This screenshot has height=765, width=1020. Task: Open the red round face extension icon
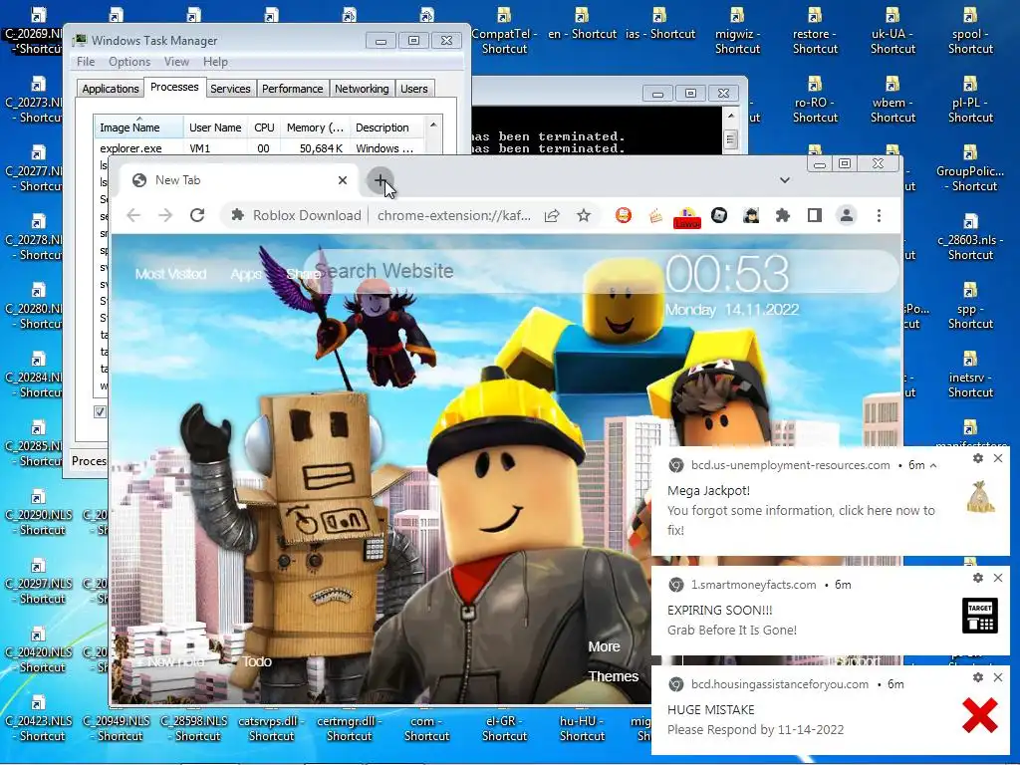pyautogui.click(x=624, y=215)
